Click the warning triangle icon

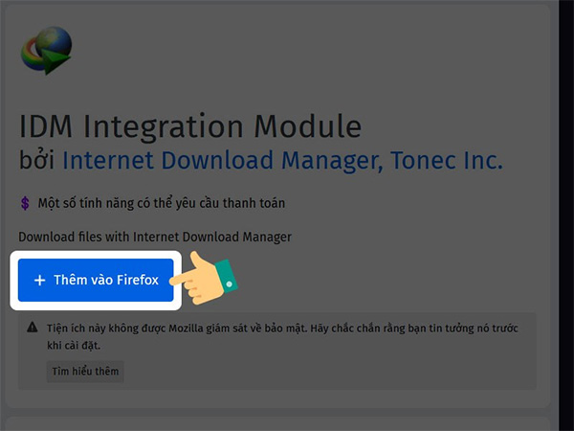pos(33,327)
